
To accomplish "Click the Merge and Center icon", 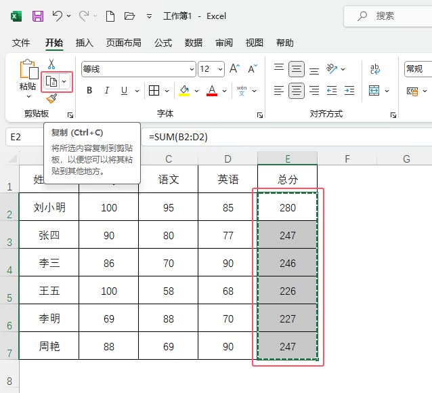I will [374, 91].
